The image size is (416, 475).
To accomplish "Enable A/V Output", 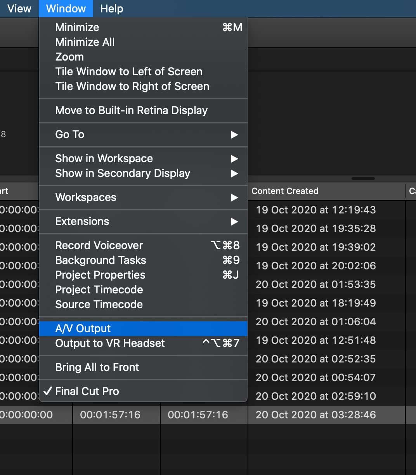I will point(143,328).
